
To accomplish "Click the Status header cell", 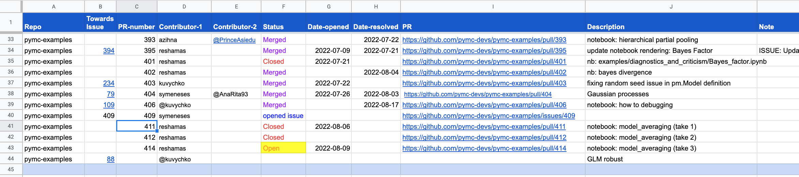I will click(283, 23).
